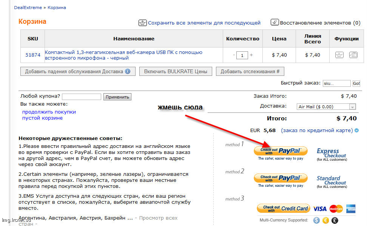This screenshot has height=226, width=367.
Task: Click the remove item icon in webcam row
Action: tap(353, 55)
